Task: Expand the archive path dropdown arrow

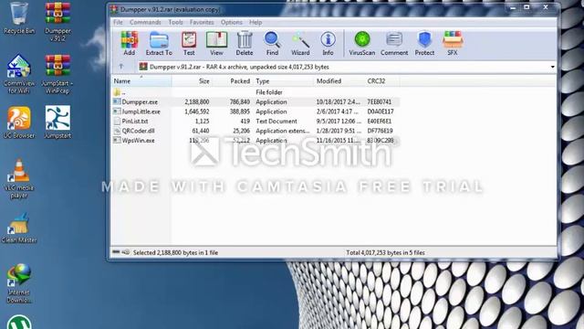Action: (552, 67)
